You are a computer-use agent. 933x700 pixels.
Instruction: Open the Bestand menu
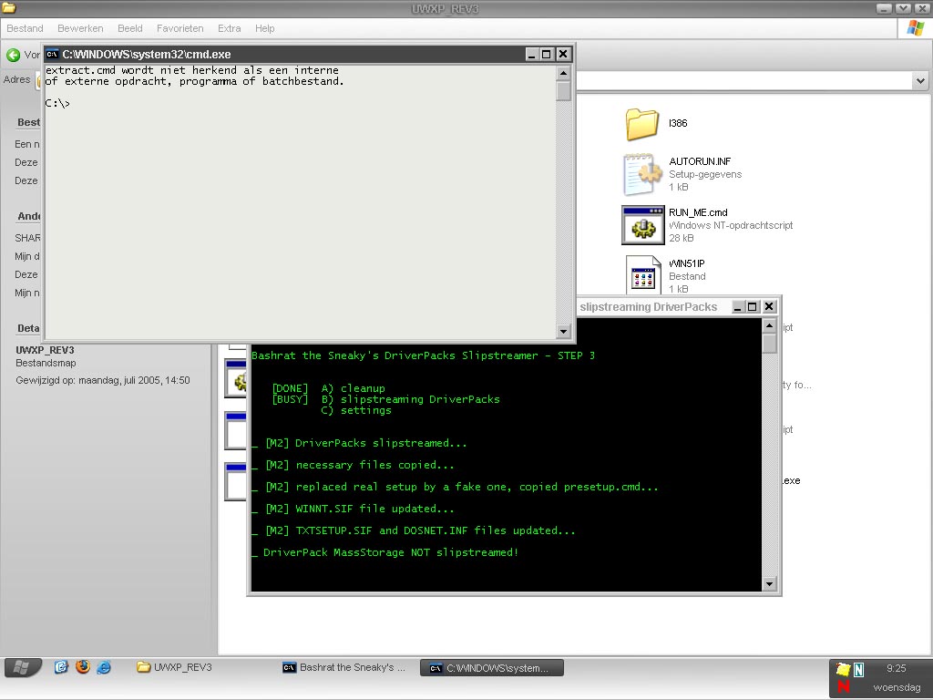coord(25,28)
